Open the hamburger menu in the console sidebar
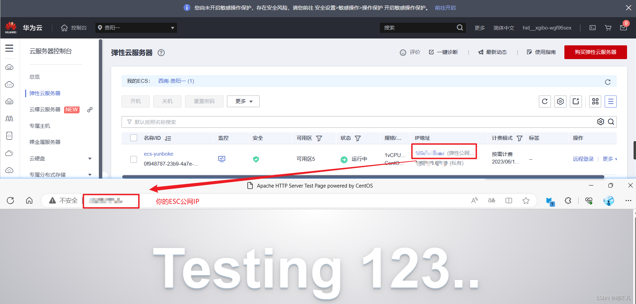 [9, 48]
